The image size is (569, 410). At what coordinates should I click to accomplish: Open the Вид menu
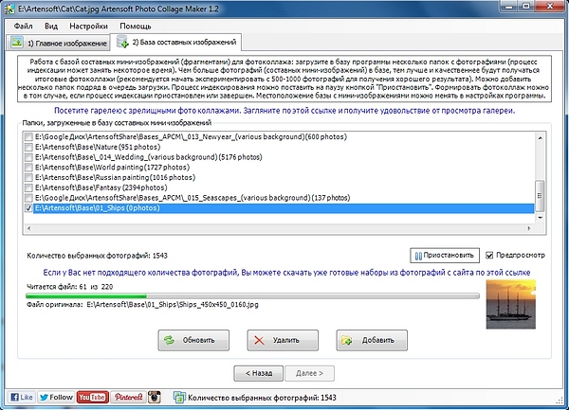click(51, 27)
